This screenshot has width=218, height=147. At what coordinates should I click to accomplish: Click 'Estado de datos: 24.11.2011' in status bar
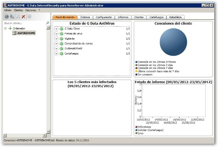coord(72,140)
